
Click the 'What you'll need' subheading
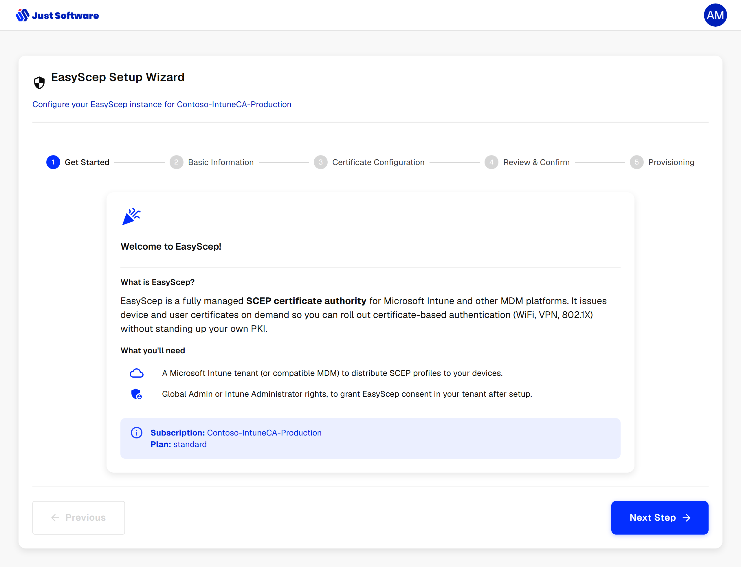pyautogui.click(x=153, y=350)
